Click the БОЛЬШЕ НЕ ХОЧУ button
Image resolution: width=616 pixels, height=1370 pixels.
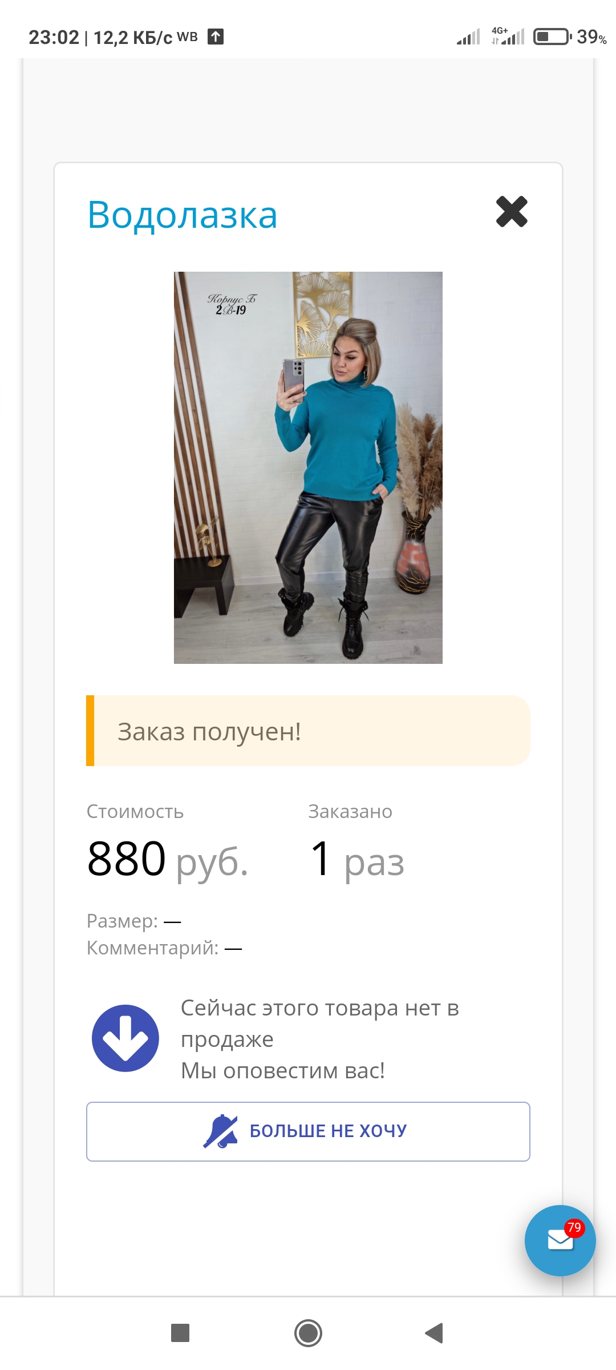pyautogui.click(x=308, y=1131)
